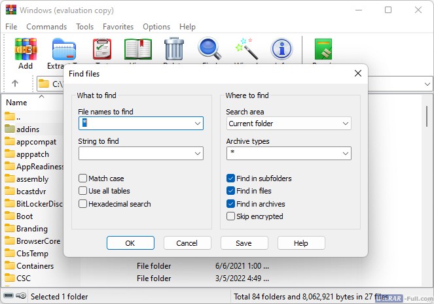This screenshot has width=434, height=304.
Task: Click the Info toolbar icon
Action: [281, 50]
